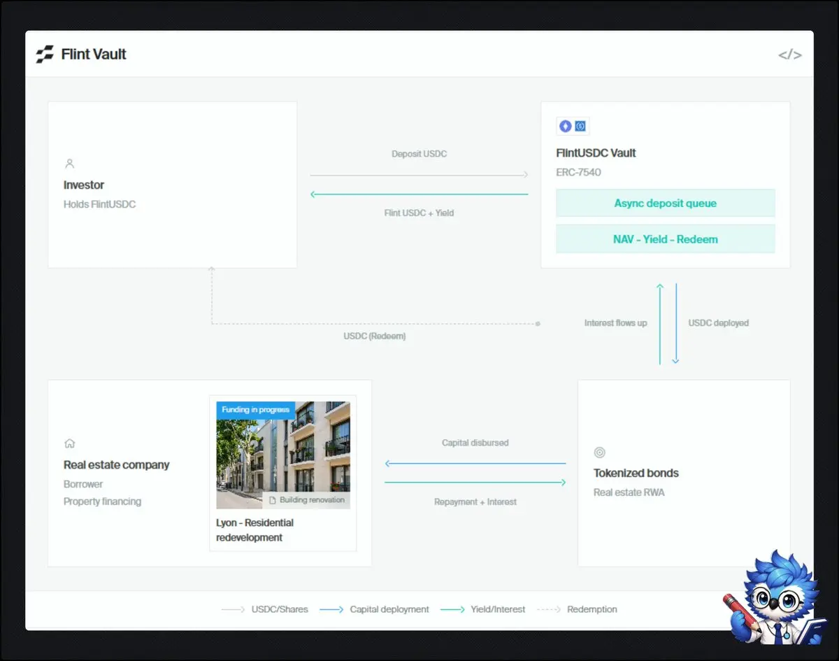Click the Investor person icon
The image size is (839, 661).
(69, 164)
